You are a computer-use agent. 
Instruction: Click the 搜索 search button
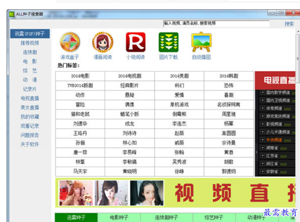(289, 24)
